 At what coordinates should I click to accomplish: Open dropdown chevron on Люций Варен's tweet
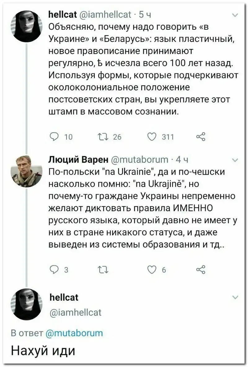click(235, 160)
